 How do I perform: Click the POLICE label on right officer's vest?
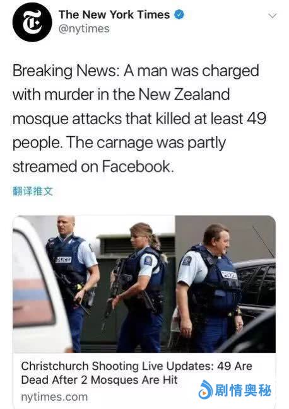click(229, 275)
